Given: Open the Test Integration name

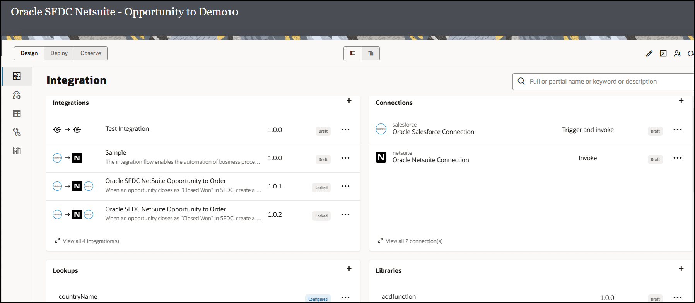Looking at the screenshot, I should coord(127,129).
